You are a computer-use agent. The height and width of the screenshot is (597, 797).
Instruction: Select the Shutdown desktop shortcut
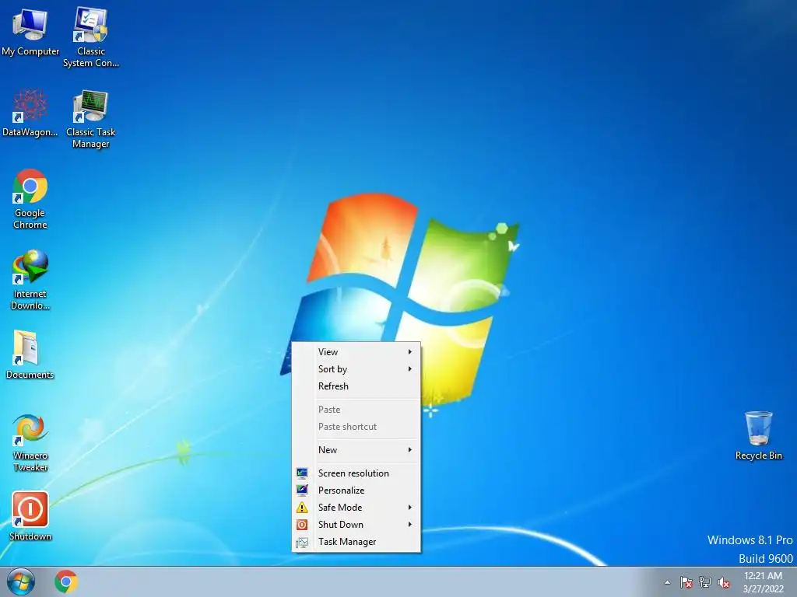[30, 516]
